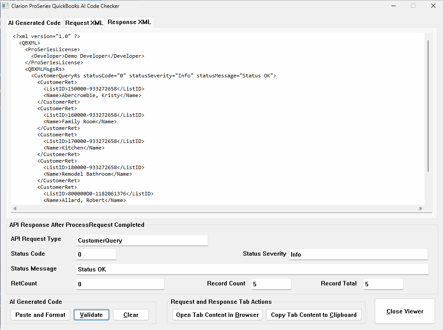Click the vertical scrollbar in XML view
Viewport: 443px width, 330px height.
pyautogui.click(x=428, y=105)
